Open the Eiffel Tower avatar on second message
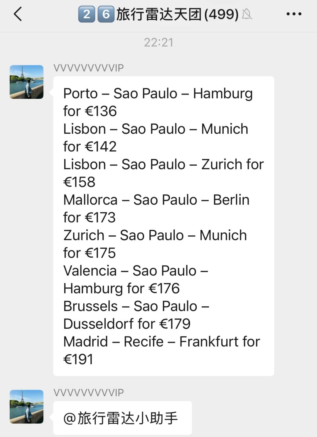 click(x=26, y=406)
